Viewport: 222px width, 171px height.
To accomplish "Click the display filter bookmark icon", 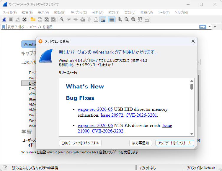I will [4, 27].
